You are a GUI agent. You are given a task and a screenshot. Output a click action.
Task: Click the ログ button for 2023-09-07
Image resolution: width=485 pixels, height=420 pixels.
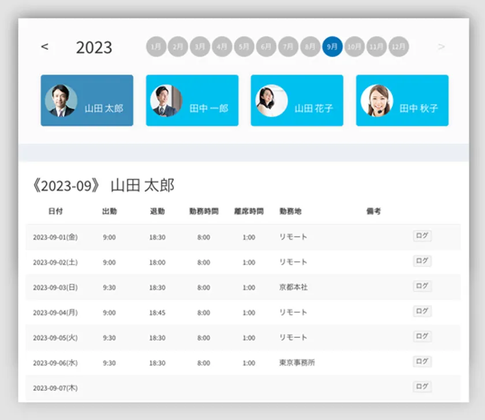coord(422,387)
